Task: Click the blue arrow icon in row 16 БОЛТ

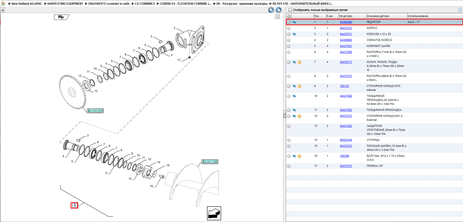Action: click(294, 156)
